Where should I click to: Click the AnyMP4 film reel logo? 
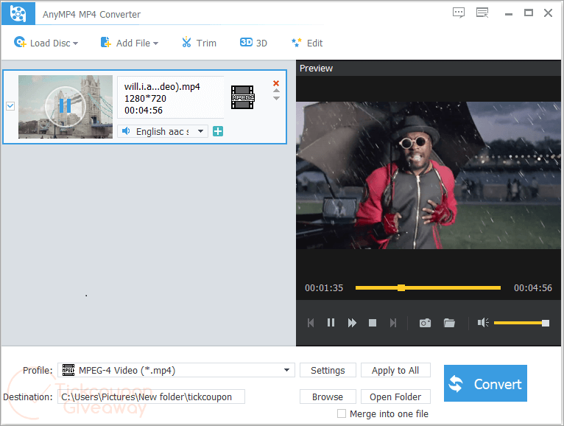point(18,14)
